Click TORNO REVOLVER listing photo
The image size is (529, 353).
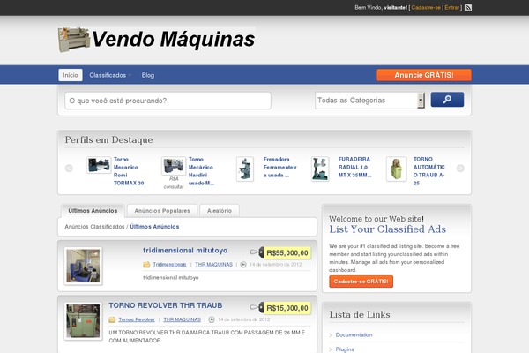83,321
